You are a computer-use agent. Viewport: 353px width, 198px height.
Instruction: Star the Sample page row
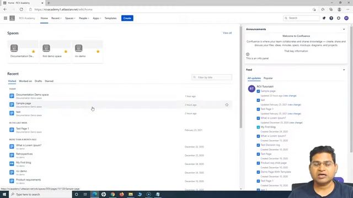(227, 105)
